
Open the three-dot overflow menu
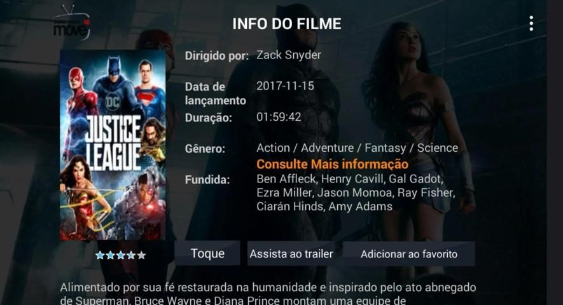[531, 24]
